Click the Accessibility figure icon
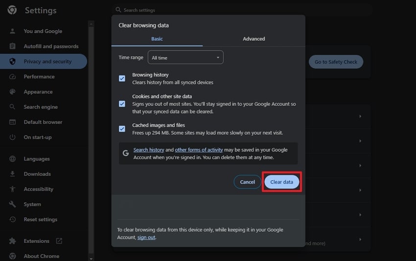 click(x=12, y=189)
